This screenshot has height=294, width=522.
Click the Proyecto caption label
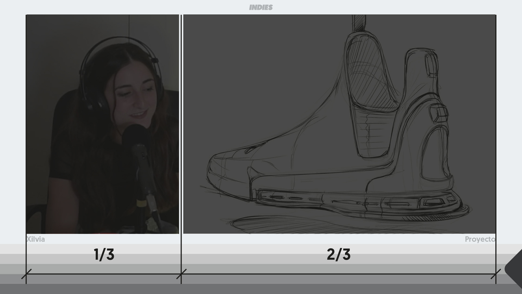(480, 239)
